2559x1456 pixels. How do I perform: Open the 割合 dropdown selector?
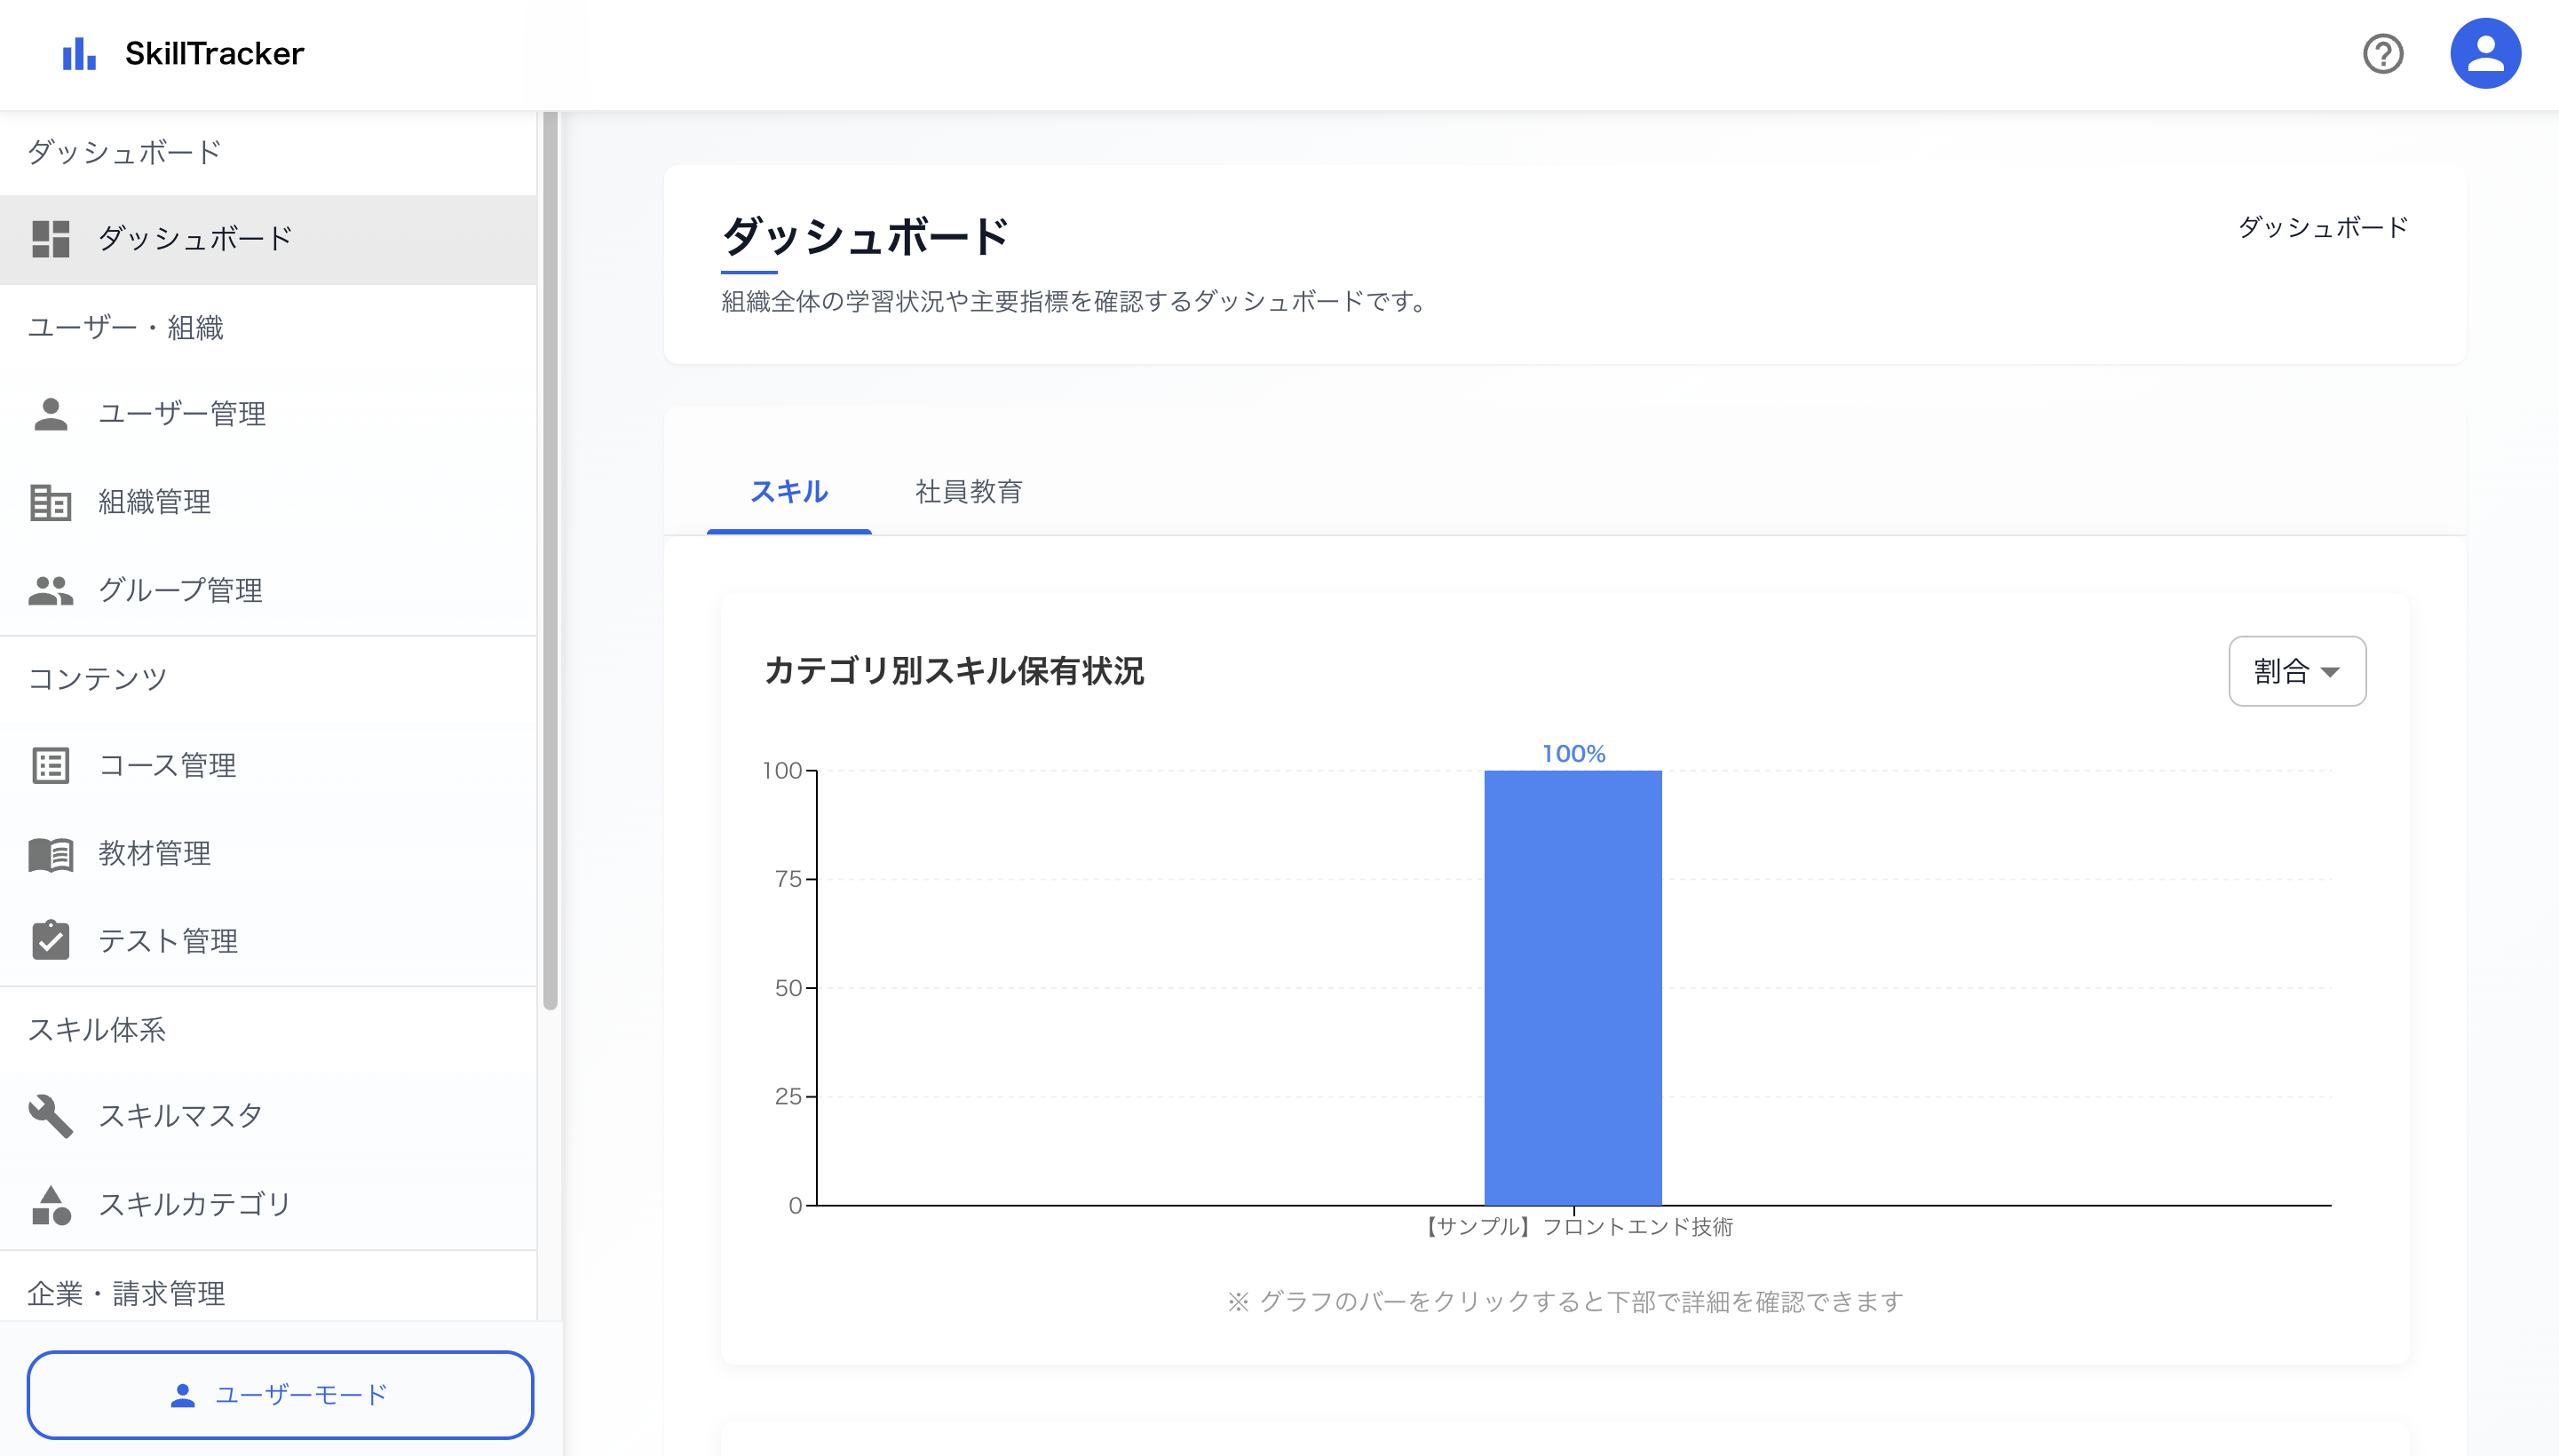[2296, 671]
